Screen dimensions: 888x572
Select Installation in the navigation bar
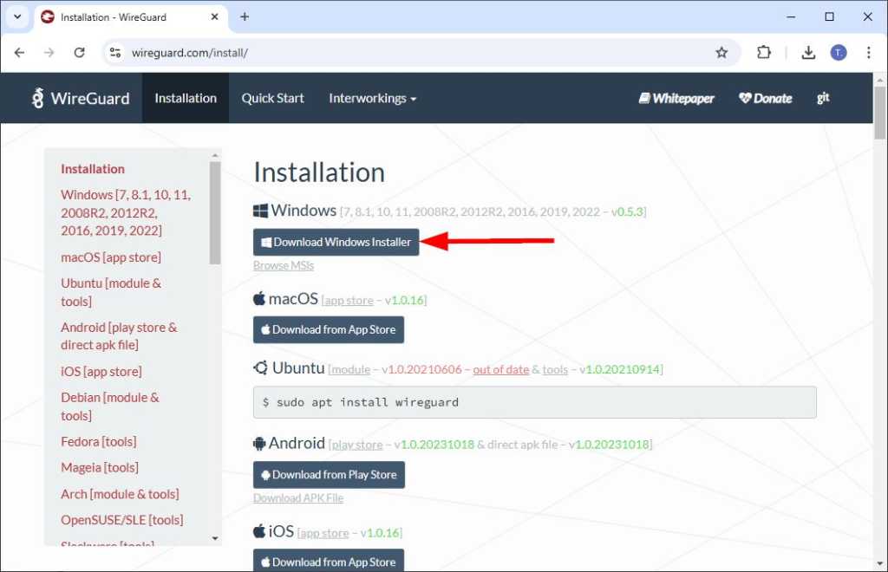[x=185, y=98]
